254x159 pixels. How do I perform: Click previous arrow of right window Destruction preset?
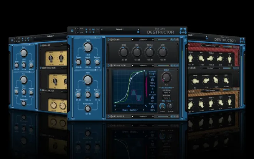(202, 68)
